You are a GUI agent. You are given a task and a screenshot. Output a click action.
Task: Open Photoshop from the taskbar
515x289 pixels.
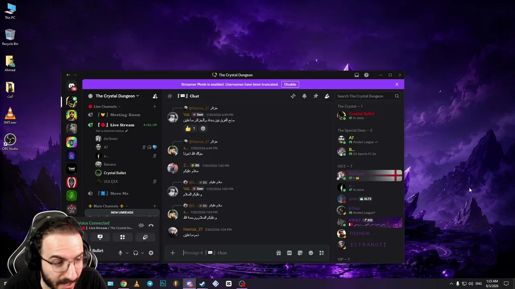163,284
